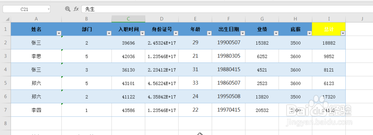Image resolution: width=373 pixels, height=135 pixels.
Task: Click the yellow 总计 header cell
Action: coord(329,29)
